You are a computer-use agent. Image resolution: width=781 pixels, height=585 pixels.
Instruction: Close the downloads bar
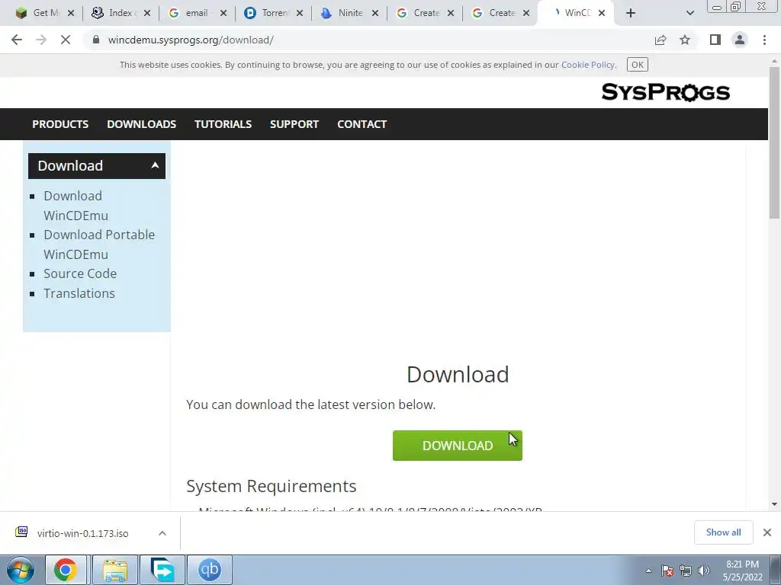767,532
